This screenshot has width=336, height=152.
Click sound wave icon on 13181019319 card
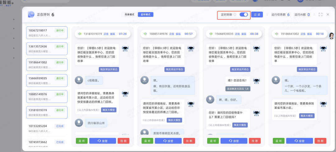pos(79,34)
